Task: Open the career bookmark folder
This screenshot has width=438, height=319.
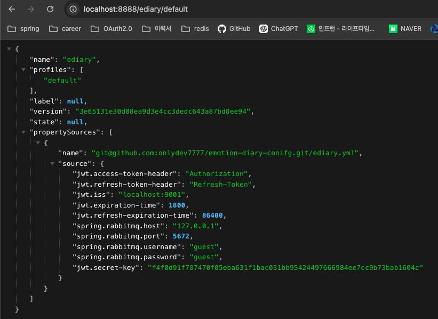Action: (65, 29)
